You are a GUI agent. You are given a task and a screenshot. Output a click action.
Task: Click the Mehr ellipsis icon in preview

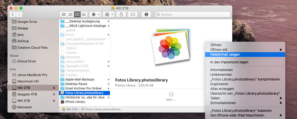click(171, 94)
